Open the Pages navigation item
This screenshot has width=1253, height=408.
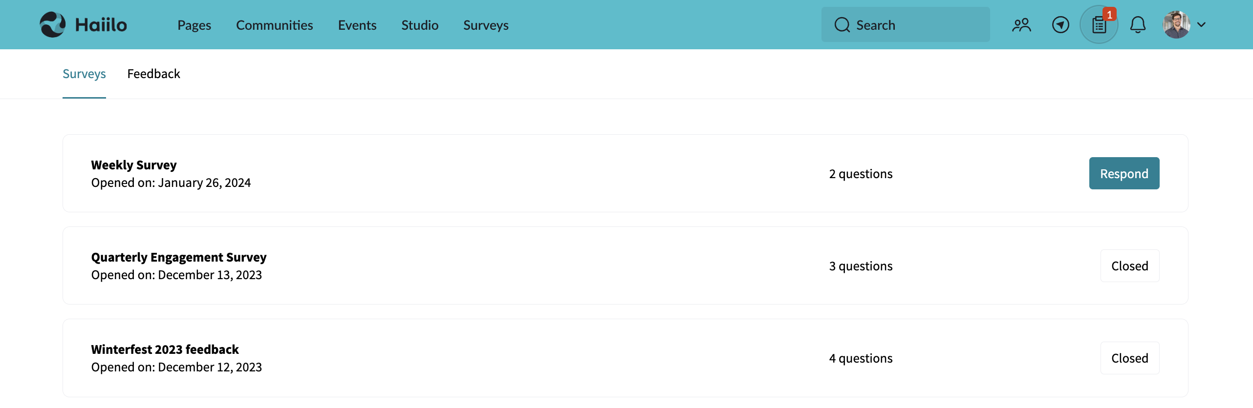(x=194, y=25)
